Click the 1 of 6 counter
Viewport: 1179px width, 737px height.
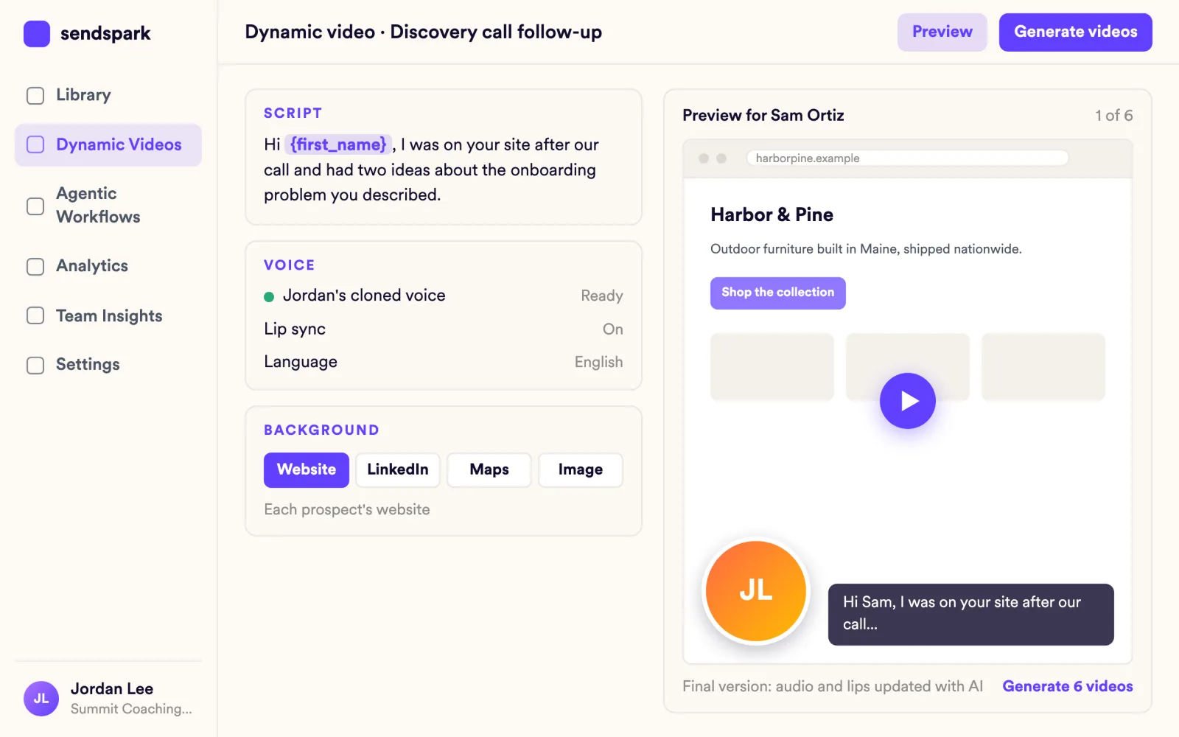1114,116
